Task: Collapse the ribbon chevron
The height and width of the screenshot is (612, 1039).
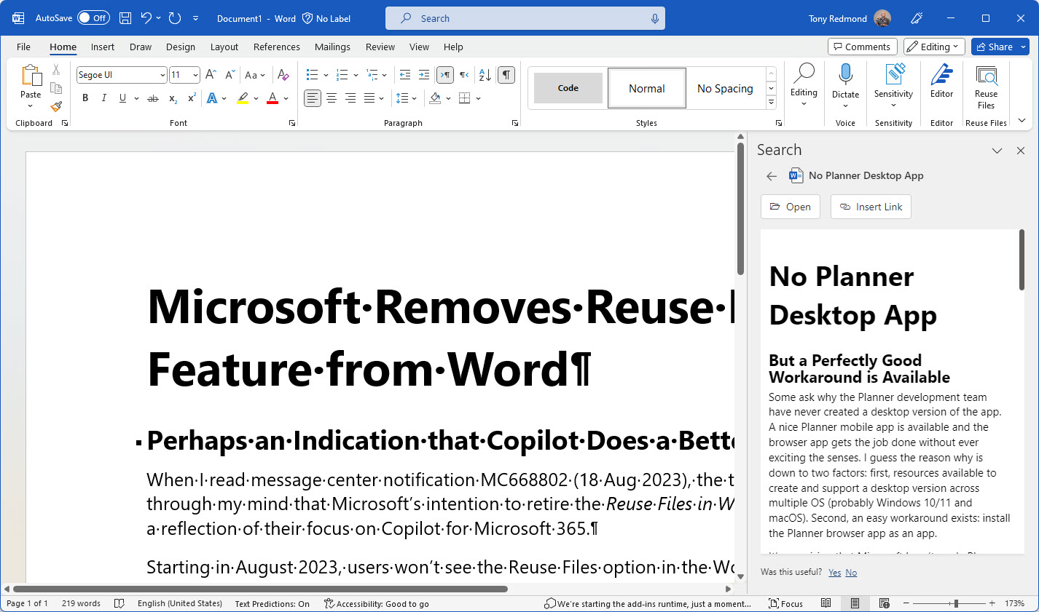Action: pyautogui.click(x=1022, y=121)
